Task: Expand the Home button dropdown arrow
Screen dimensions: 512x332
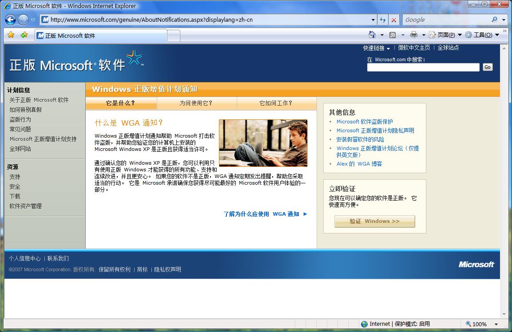Action: pyautogui.click(x=382, y=35)
